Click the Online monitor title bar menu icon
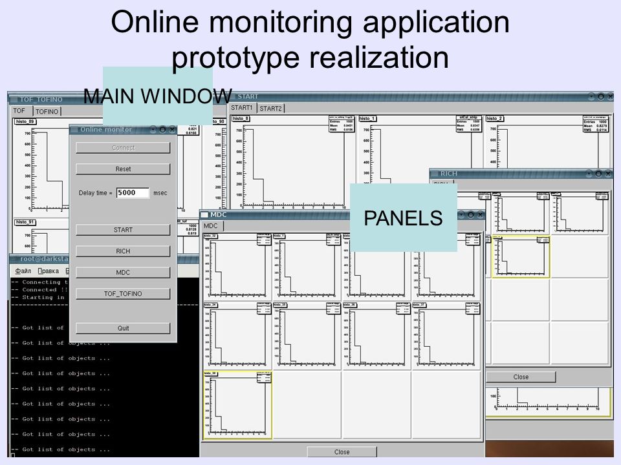 pyautogui.click(x=74, y=129)
